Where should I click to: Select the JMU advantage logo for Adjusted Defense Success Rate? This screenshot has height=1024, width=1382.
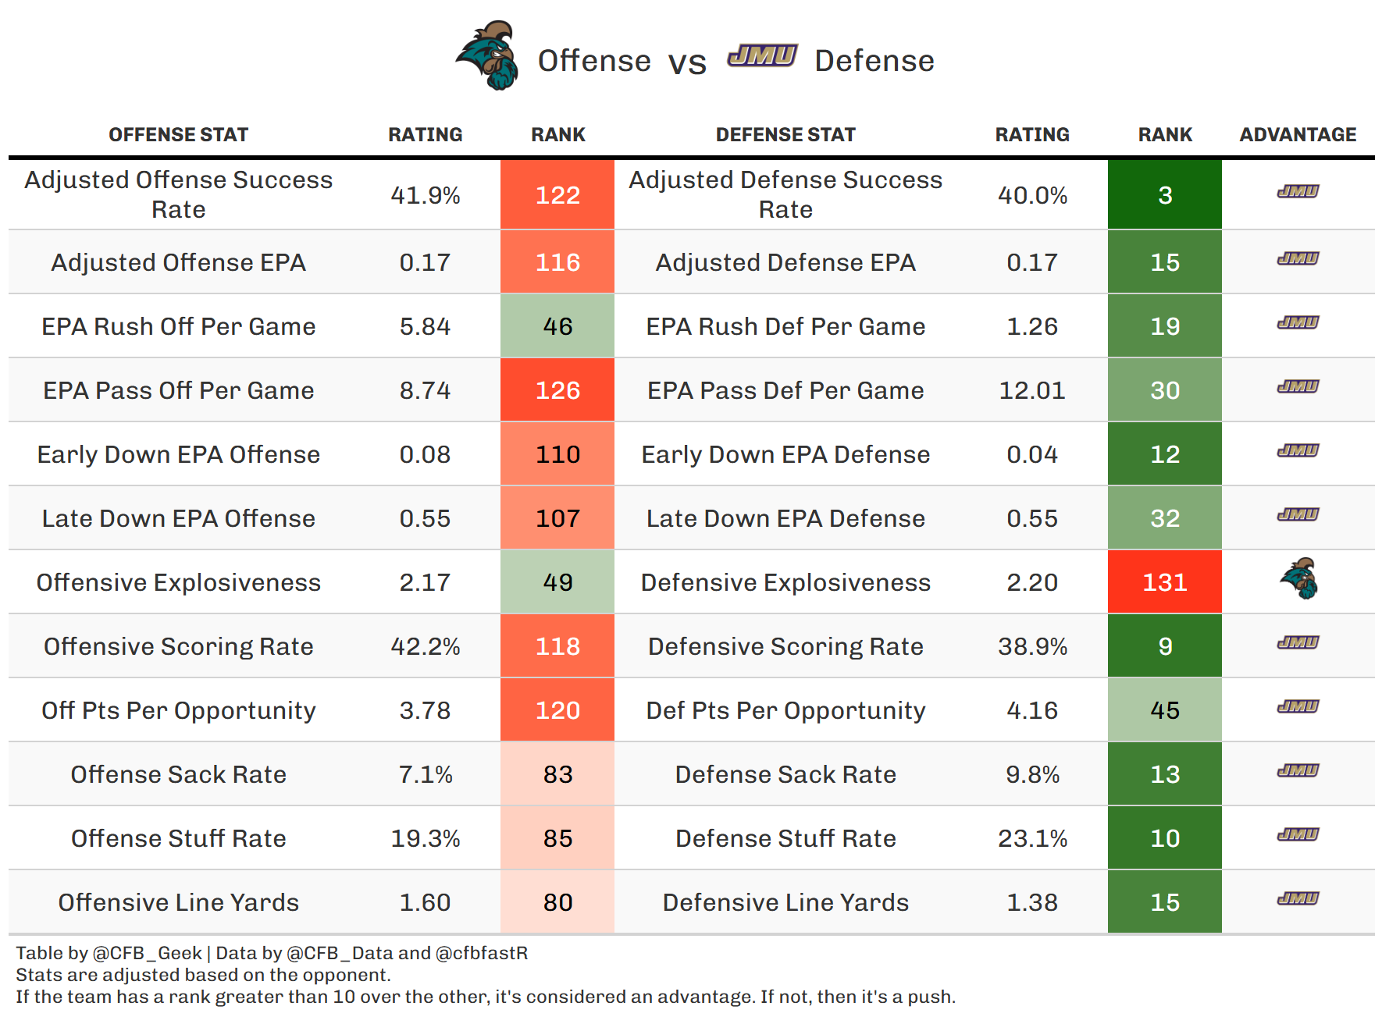[1298, 191]
